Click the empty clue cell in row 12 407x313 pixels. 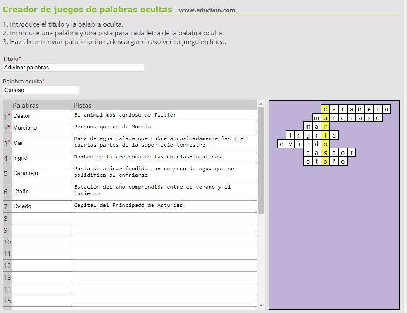165,266
